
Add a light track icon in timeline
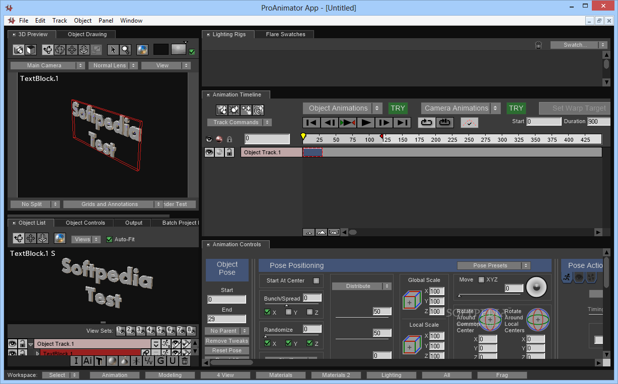pyautogui.click(x=234, y=110)
